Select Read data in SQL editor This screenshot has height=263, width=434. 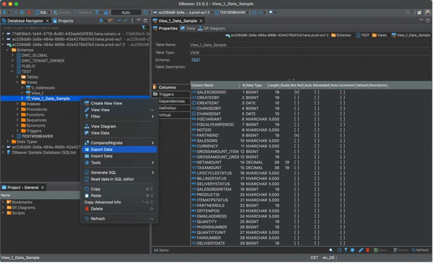tap(119, 179)
